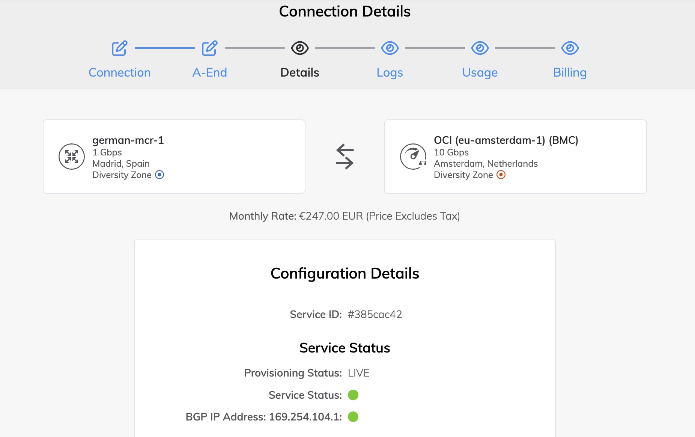Click the Service ID #385cac42
This screenshot has height=437, width=695.
point(374,315)
